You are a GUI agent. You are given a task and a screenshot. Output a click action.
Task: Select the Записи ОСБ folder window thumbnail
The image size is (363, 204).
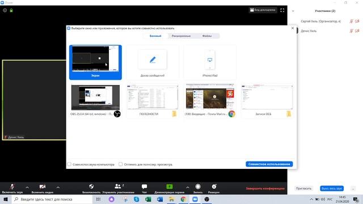tap(267, 101)
